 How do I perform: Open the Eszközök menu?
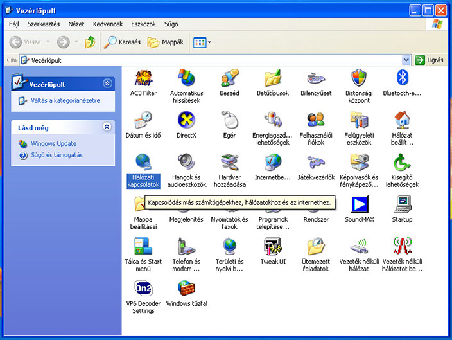(144, 24)
